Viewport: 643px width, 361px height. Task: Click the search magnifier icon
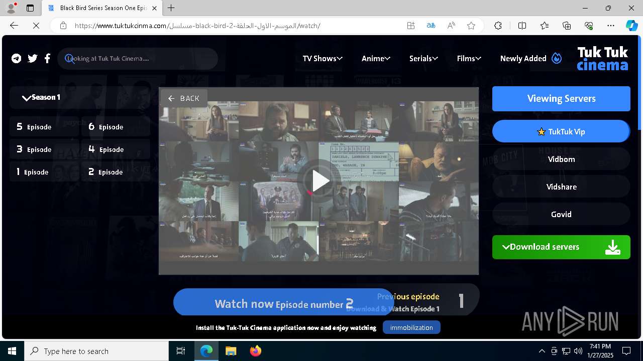[69, 59]
